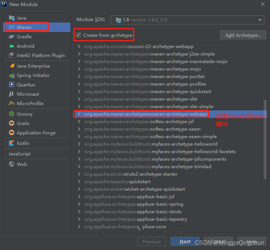This screenshot has width=270, height=250.
Task: Select Gradle project type
Action: pos(37,36)
